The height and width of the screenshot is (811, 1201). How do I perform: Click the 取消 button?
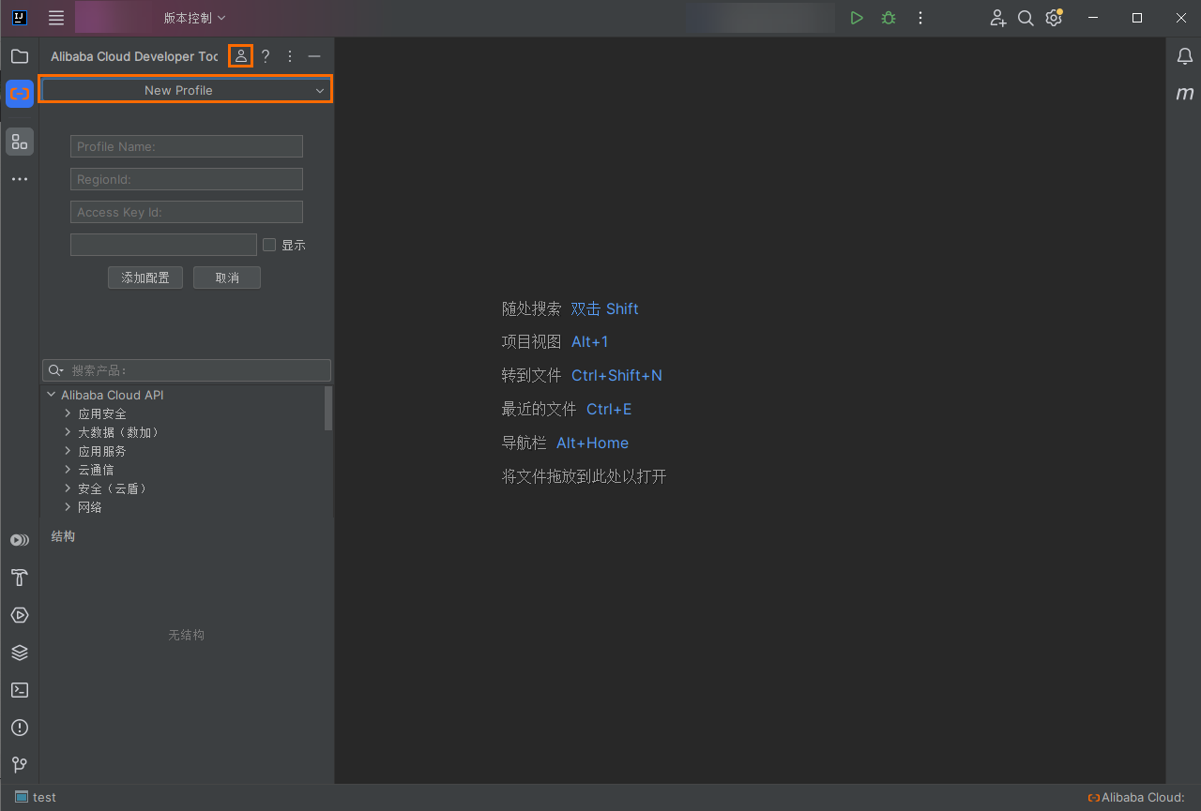227,278
